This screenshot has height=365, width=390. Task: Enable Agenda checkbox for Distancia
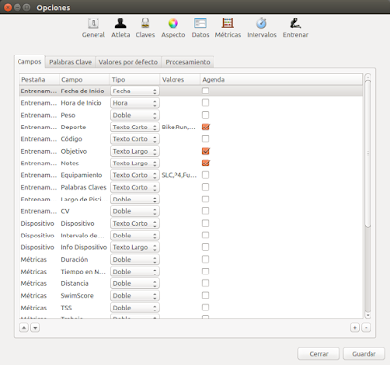[x=205, y=283]
